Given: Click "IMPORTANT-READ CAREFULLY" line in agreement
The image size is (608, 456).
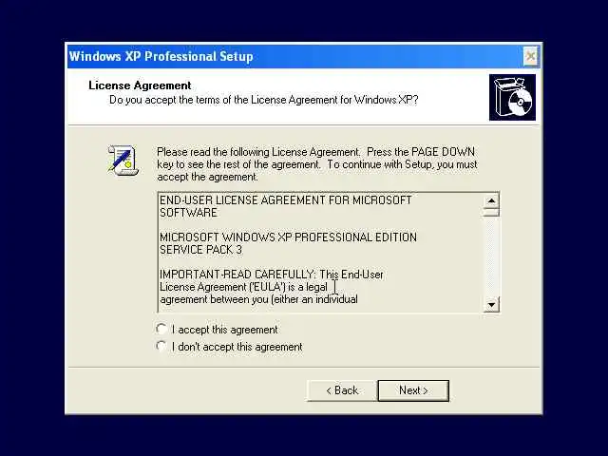Looking at the screenshot, I should (x=271, y=275).
